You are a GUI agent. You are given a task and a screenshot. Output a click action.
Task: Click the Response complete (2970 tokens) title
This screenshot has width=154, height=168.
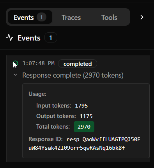click(x=73, y=75)
